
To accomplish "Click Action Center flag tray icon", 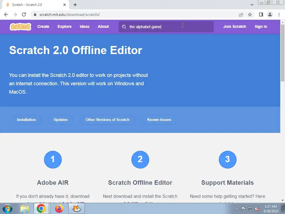I will [243, 209].
